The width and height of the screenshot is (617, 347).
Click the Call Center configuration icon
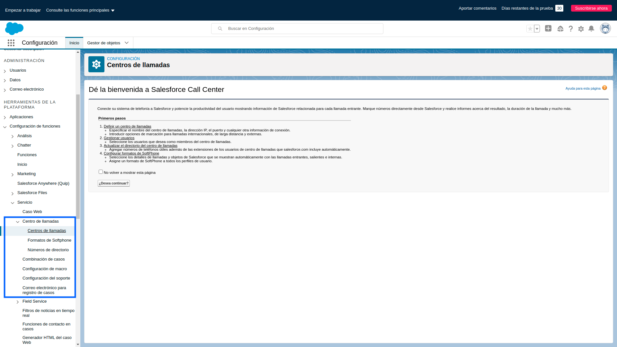96,64
